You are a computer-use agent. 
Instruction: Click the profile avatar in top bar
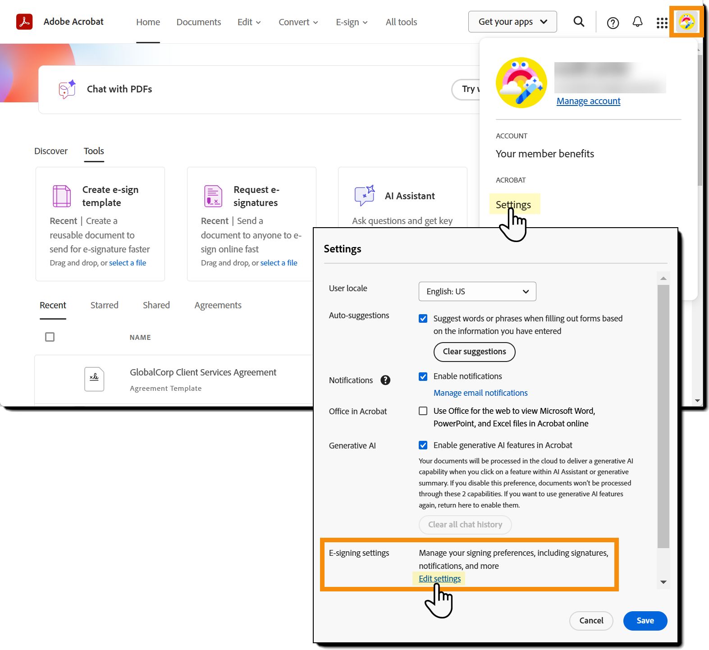click(686, 22)
